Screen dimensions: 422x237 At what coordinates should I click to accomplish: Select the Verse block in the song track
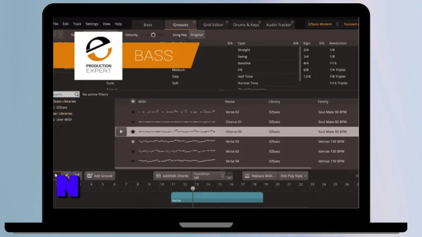pos(217,197)
